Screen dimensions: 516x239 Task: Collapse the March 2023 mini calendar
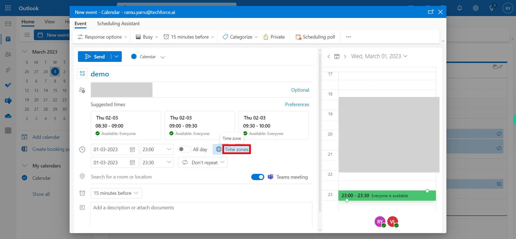24,51
